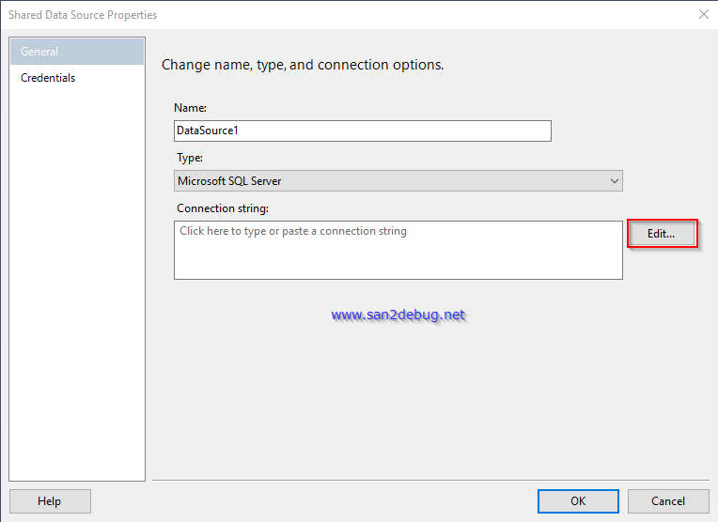This screenshot has width=718, height=522.
Task: Follow the www.san2debug.net link
Action: point(398,315)
